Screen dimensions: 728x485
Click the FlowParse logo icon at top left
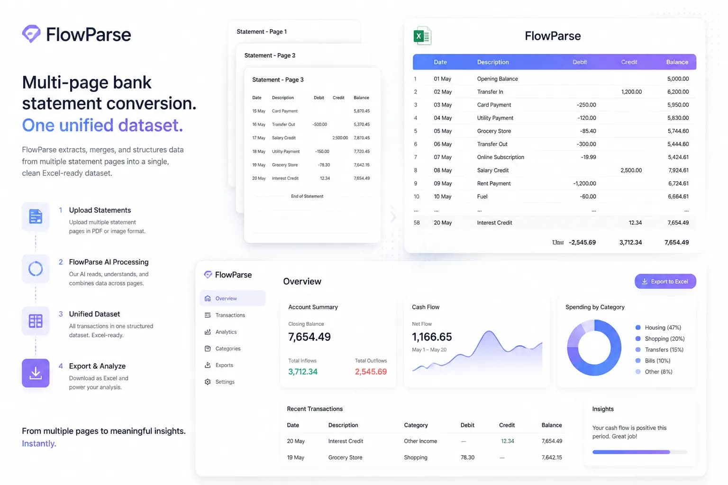coord(31,34)
